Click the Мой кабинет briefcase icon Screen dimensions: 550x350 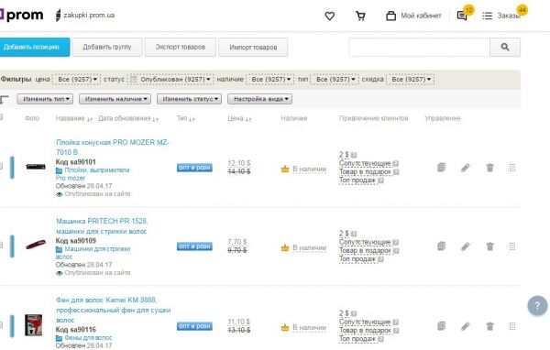(x=390, y=16)
